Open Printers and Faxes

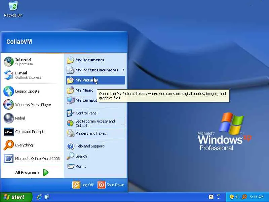[95, 133]
